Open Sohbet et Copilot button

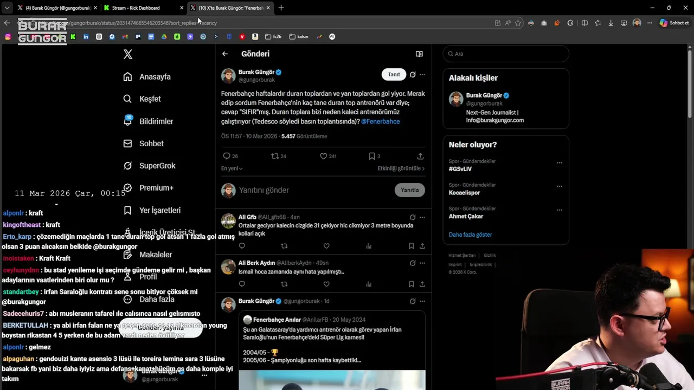674,23
